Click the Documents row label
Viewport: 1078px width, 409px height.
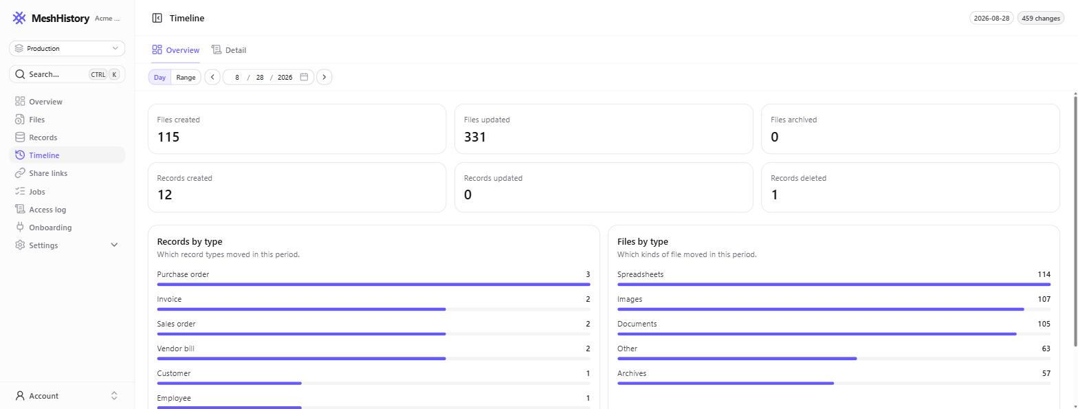637,324
